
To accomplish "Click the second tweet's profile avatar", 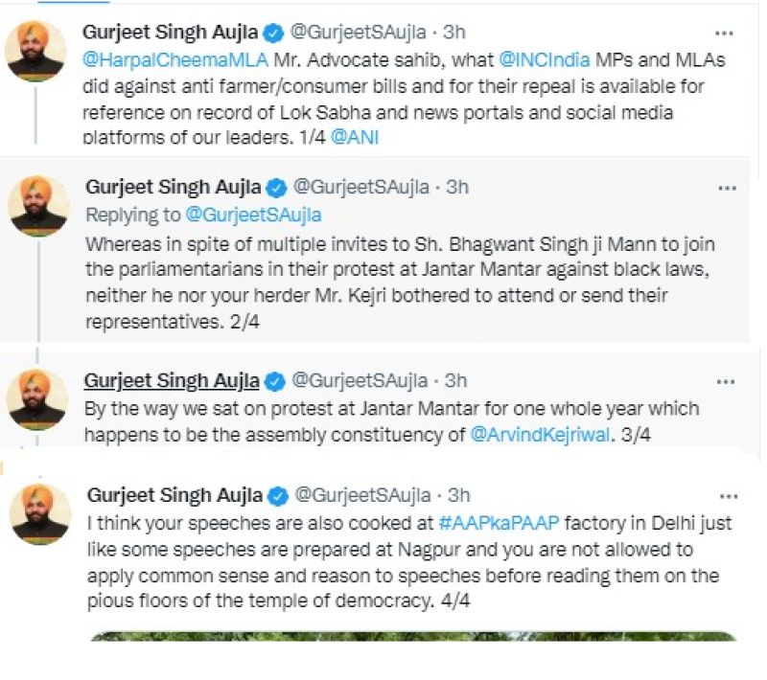I will tap(38, 206).
